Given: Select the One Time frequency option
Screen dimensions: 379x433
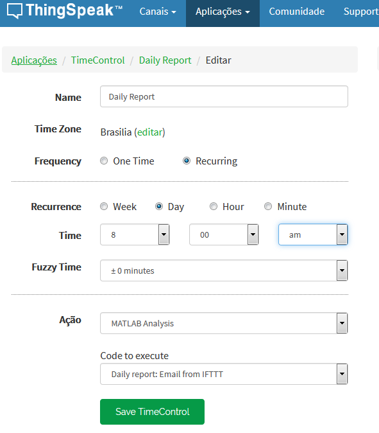Looking at the screenshot, I should (104, 161).
